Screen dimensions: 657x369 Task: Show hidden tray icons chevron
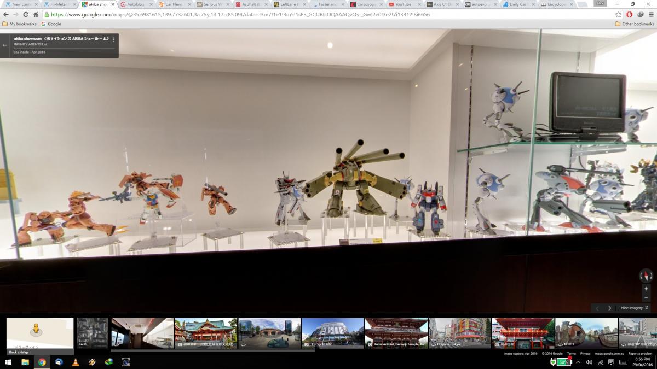coord(578,362)
